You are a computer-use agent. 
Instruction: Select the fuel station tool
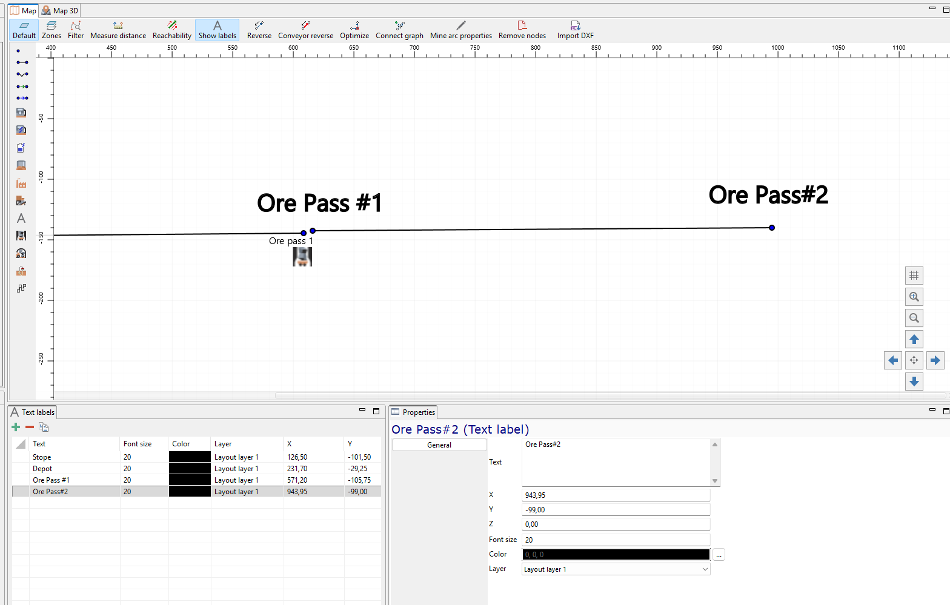point(21,113)
